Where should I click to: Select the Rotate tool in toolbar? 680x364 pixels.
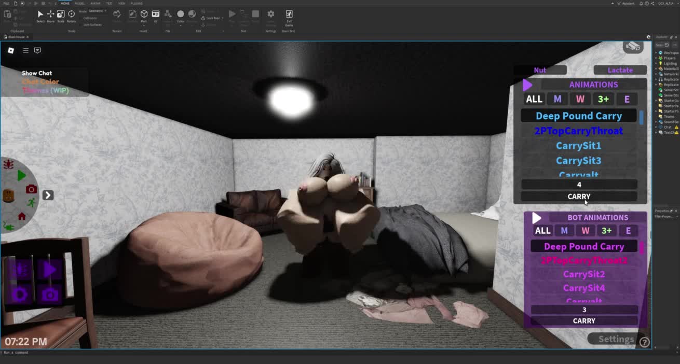click(x=72, y=15)
